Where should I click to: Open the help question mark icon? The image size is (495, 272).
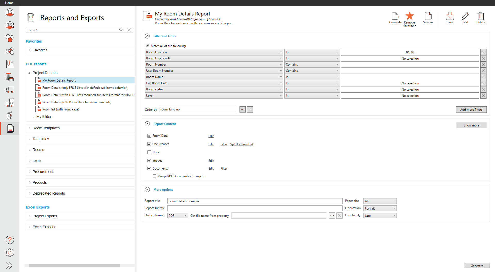10,240
